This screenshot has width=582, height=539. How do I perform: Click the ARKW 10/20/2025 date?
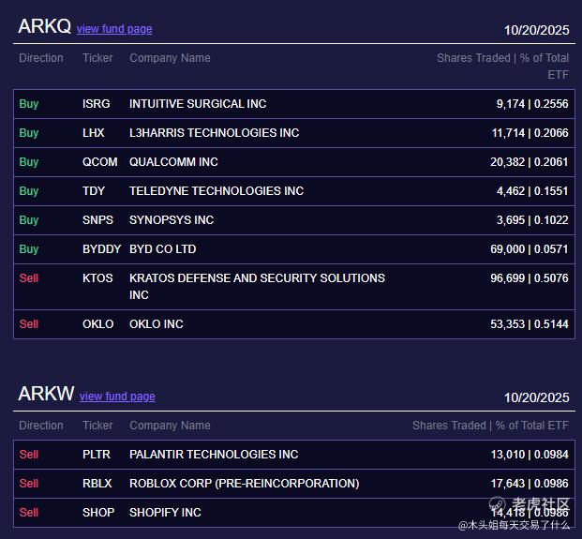tap(536, 398)
